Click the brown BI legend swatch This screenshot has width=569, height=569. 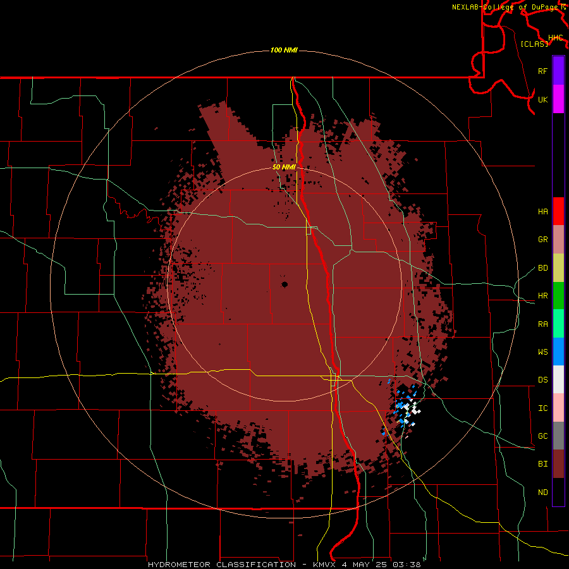pyautogui.click(x=558, y=464)
